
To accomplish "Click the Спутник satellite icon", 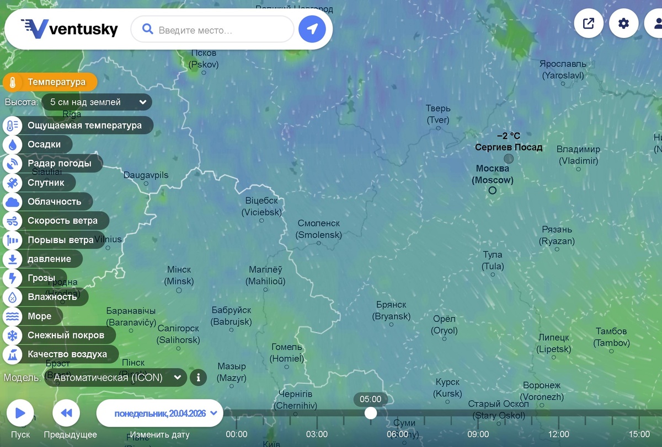I will click(x=12, y=182).
